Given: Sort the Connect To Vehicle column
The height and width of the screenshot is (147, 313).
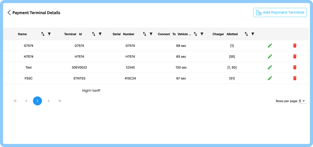Looking at the screenshot, I should click(196, 34).
